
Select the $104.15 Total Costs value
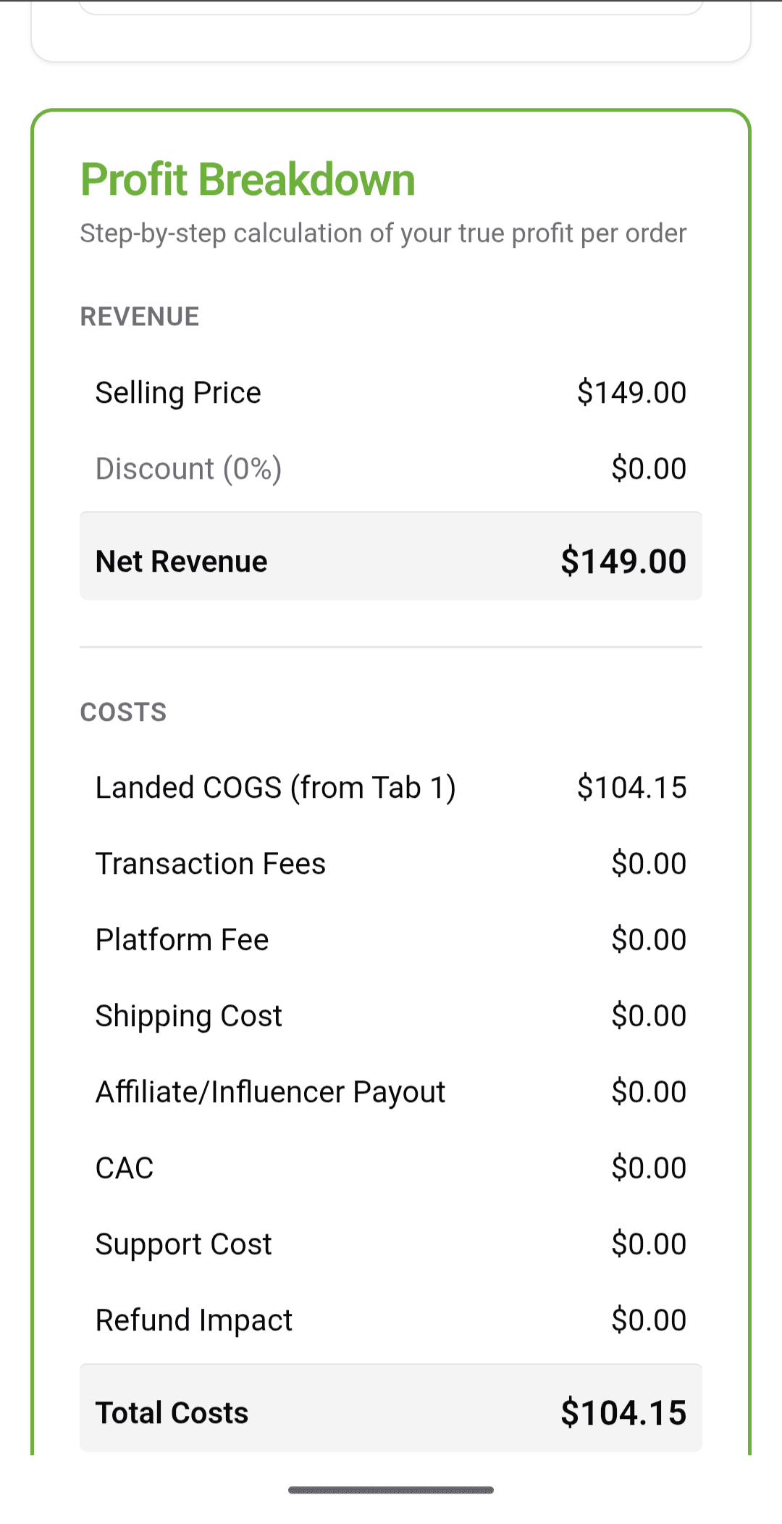coord(624,1412)
